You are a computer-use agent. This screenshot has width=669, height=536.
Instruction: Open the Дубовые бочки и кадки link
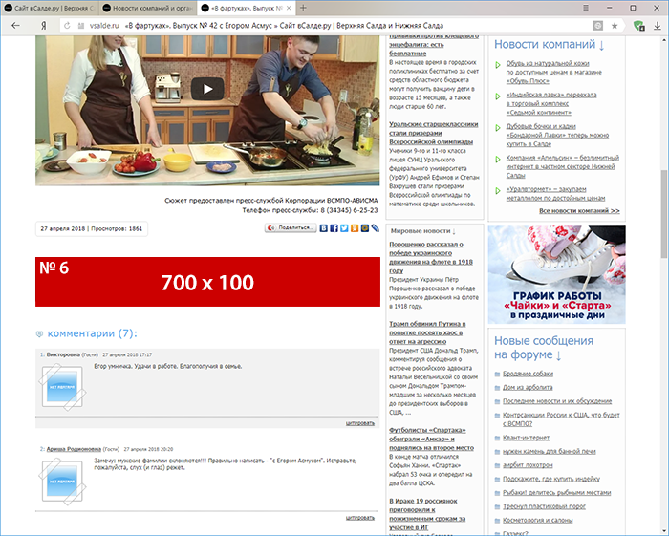(x=557, y=135)
